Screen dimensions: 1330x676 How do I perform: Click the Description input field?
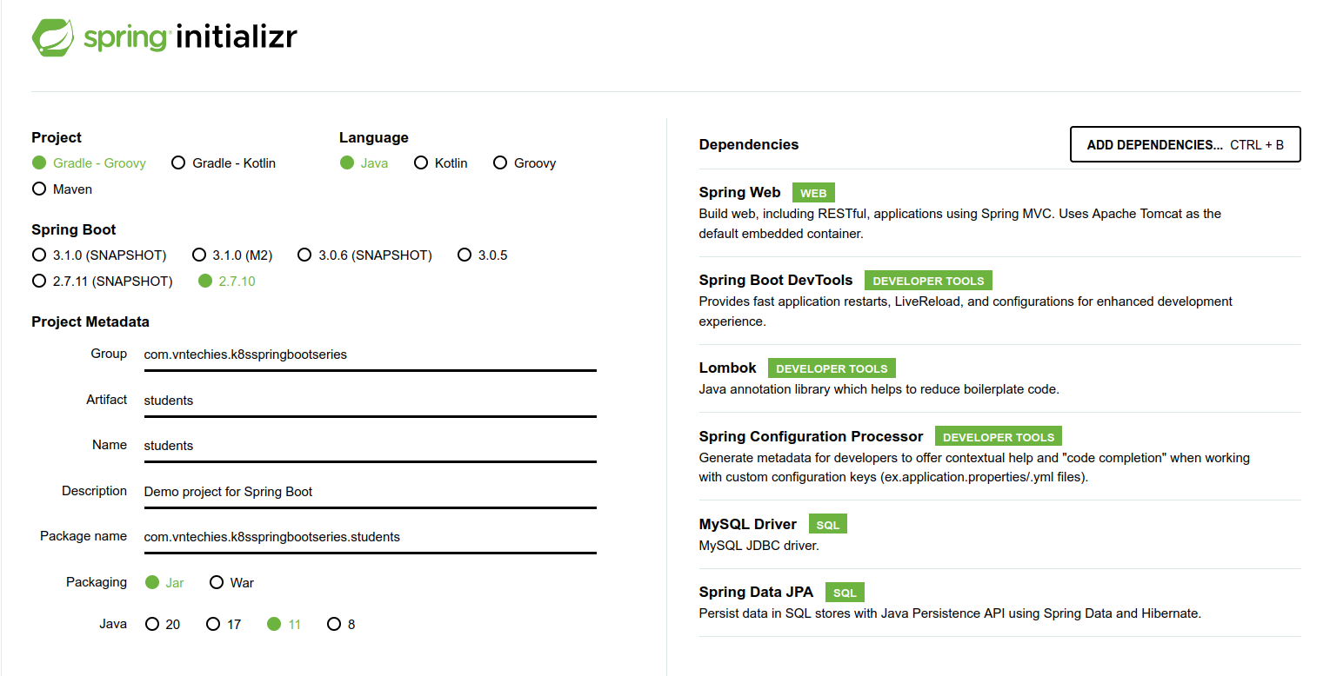pos(370,492)
